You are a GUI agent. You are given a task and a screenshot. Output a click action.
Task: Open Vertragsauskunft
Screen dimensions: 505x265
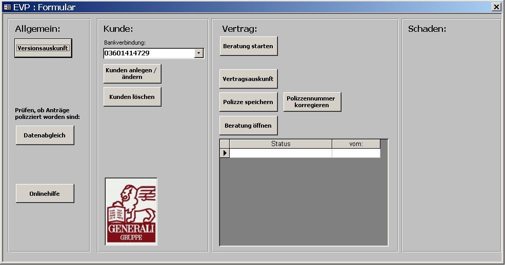point(249,79)
